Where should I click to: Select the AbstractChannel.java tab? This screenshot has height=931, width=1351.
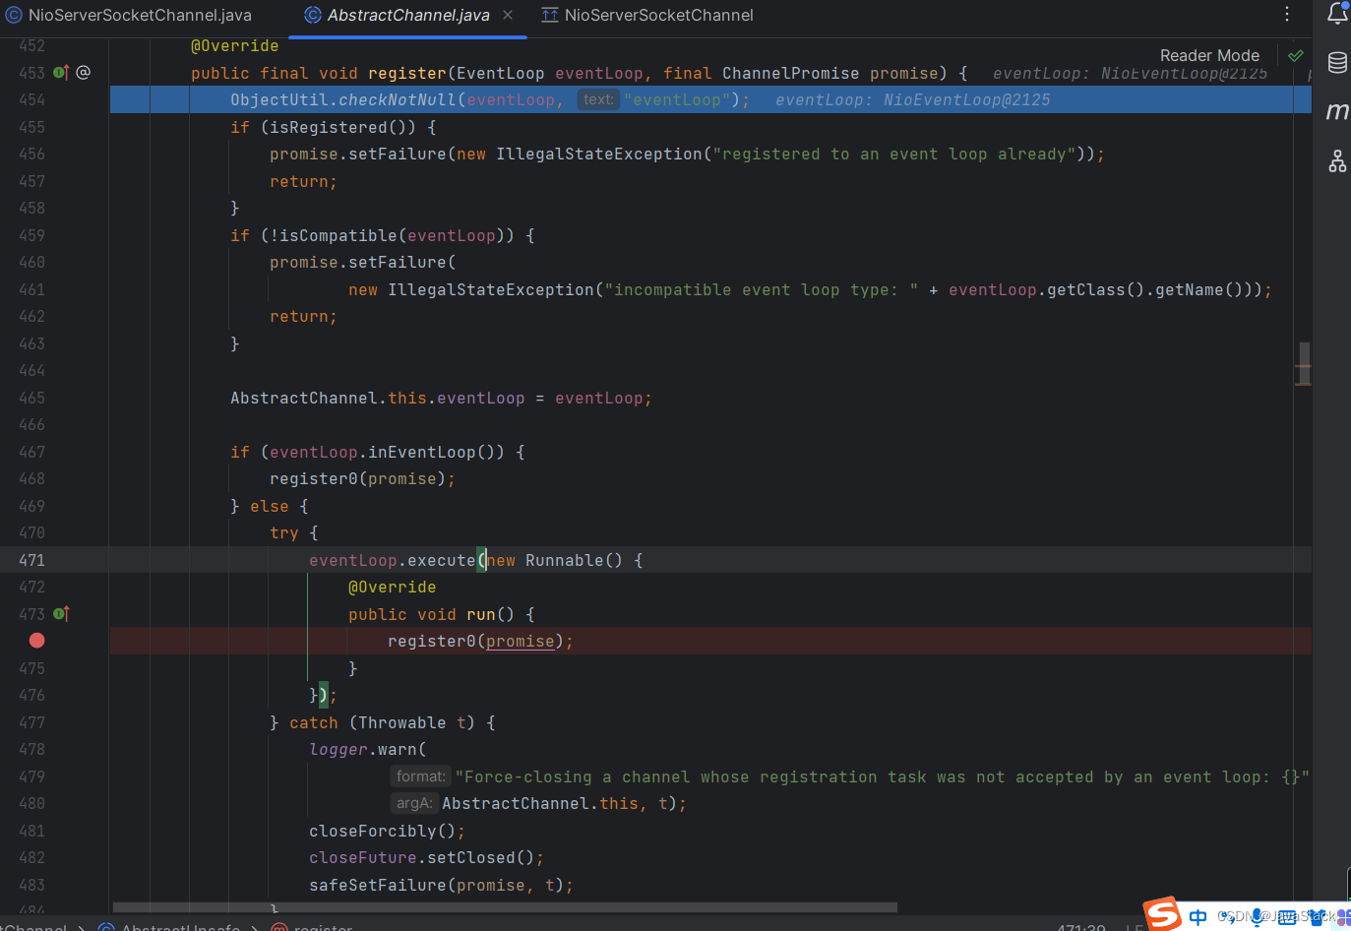click(408, 15)
